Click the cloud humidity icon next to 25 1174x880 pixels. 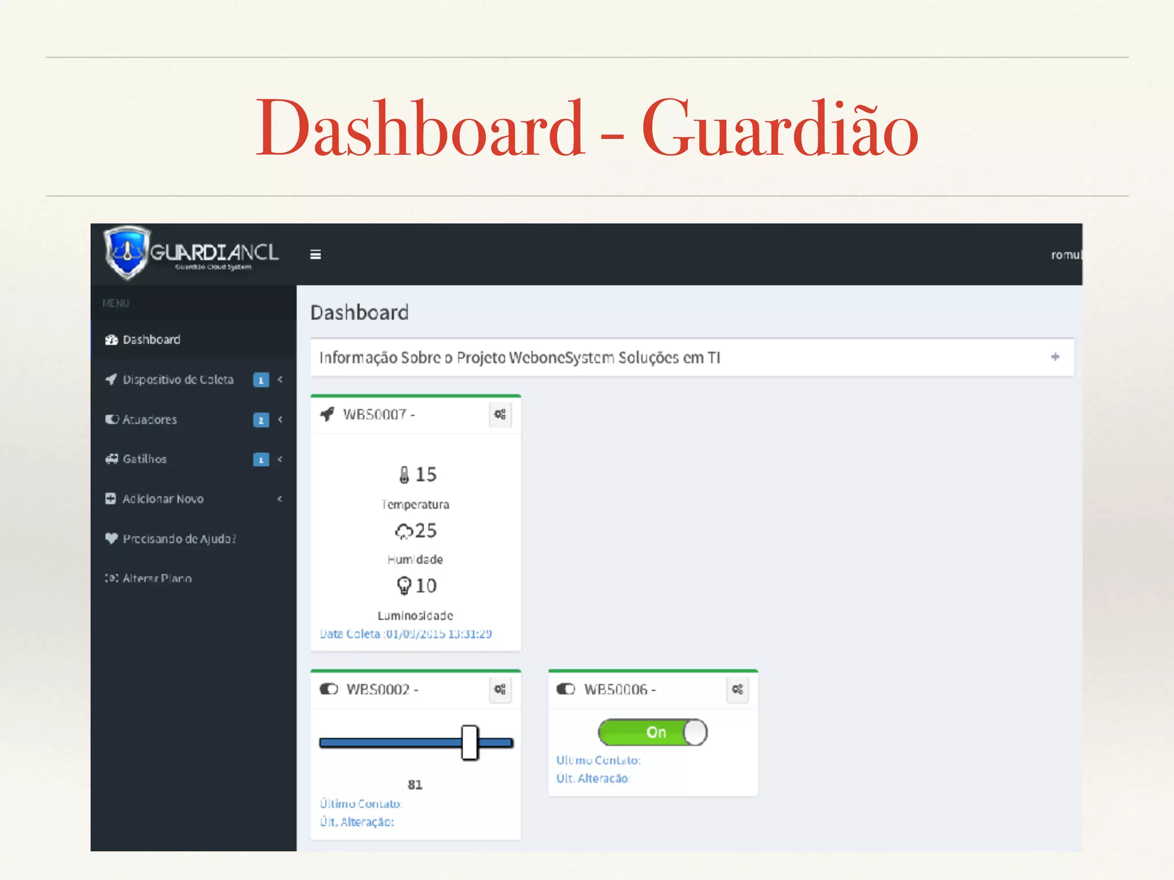[404, 531]
